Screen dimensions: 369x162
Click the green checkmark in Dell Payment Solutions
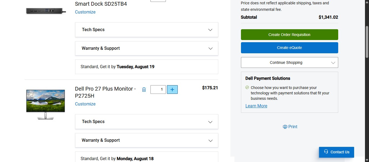click(x=247, y=87)
